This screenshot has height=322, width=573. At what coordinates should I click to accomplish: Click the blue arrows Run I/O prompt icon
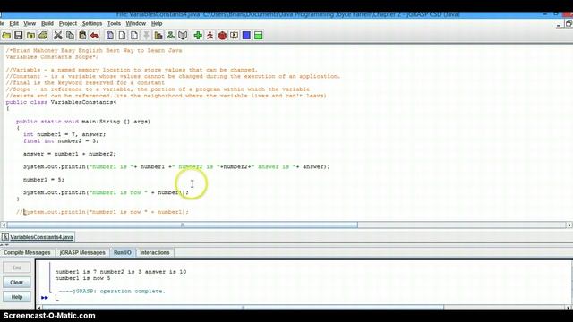[45, 298]
